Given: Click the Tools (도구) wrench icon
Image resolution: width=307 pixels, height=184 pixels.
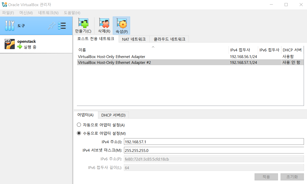Looking at the screenshot, I should (x=10, y=26).
